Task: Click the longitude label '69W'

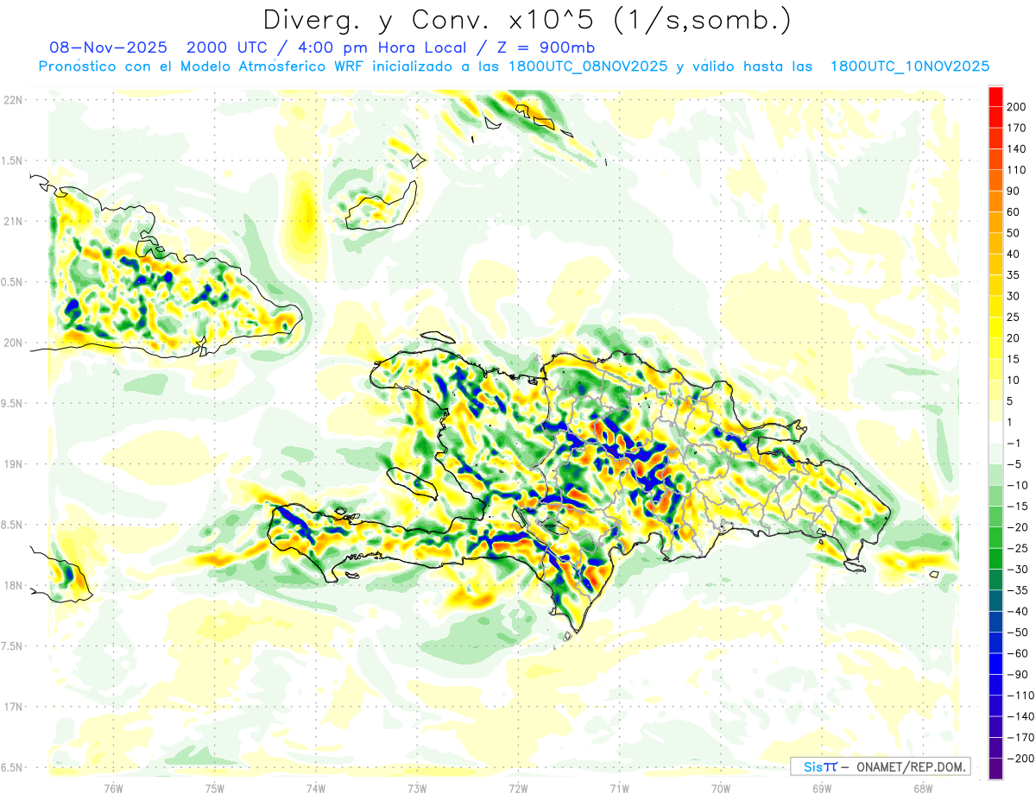Action: (821, 787)
